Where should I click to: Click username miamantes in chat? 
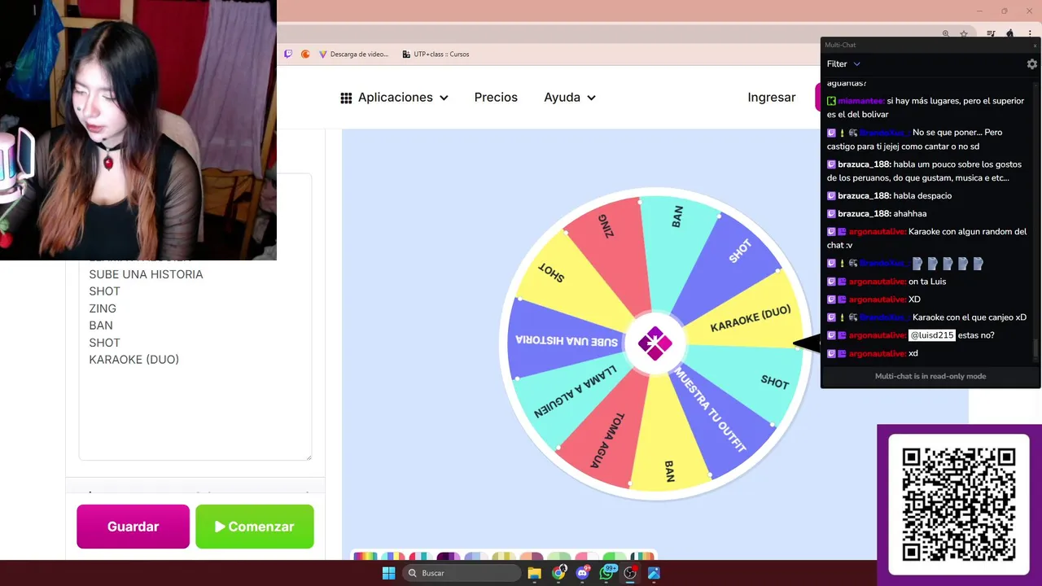click(860, 101)
